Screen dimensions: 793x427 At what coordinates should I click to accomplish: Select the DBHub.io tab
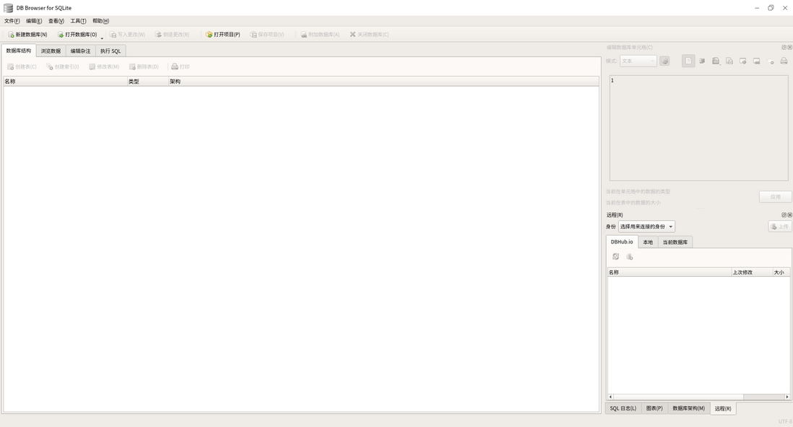[x=622, y=242]
